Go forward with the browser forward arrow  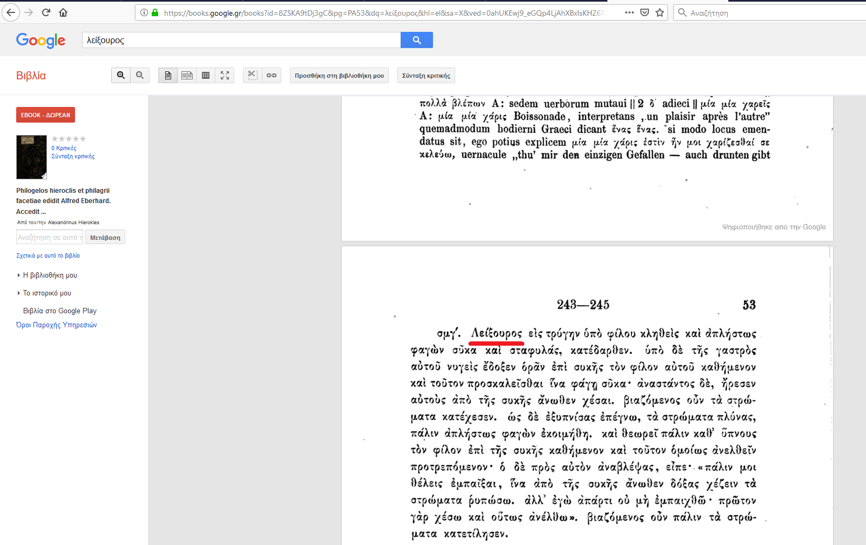point(29,12)
